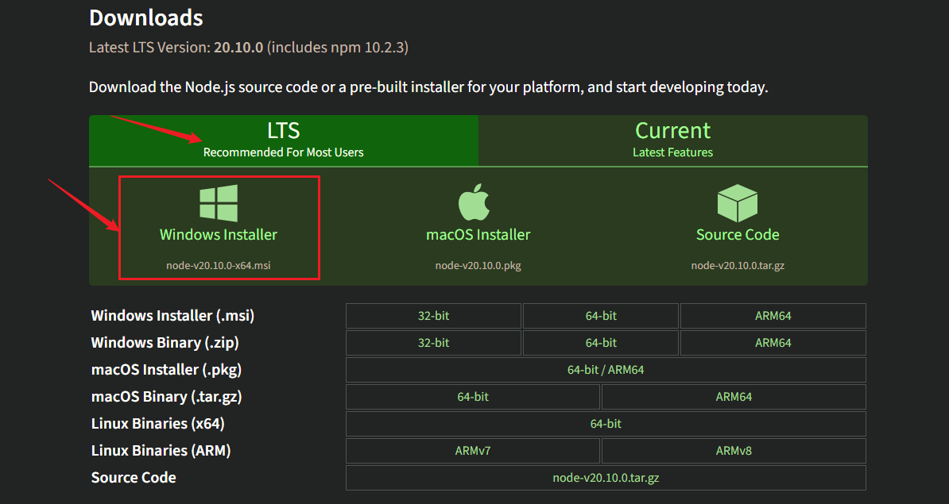The height and width of the screenshot is (504, 949).
Task: Download 64-bit macOS Binary (.tar.gz)
Action: (473, 396)
